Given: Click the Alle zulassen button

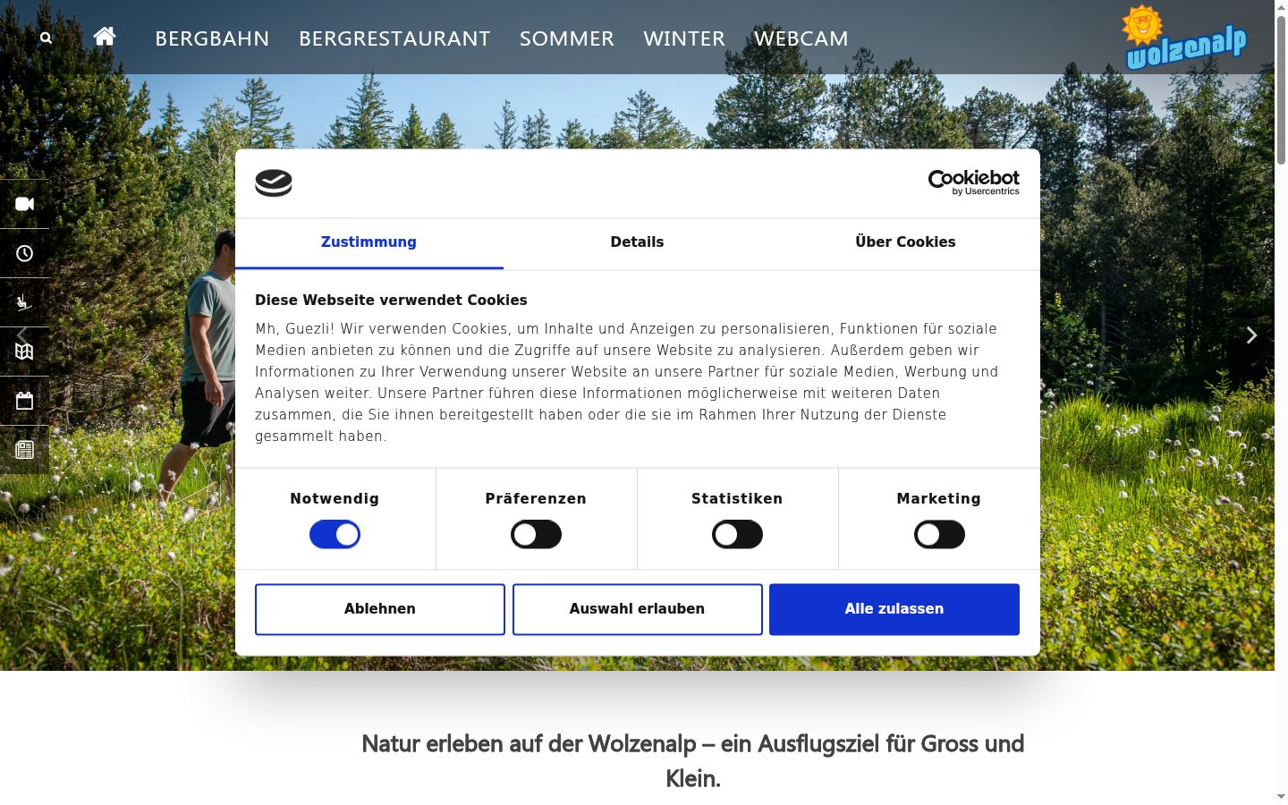Looking at the screenshot, I should pyautogui.click(x=894, y=609).
